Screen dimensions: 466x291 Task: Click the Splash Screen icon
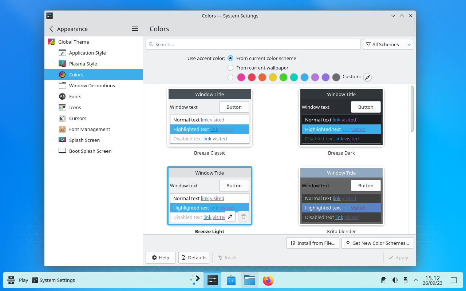pyautogui.click(x=62, y=140)
